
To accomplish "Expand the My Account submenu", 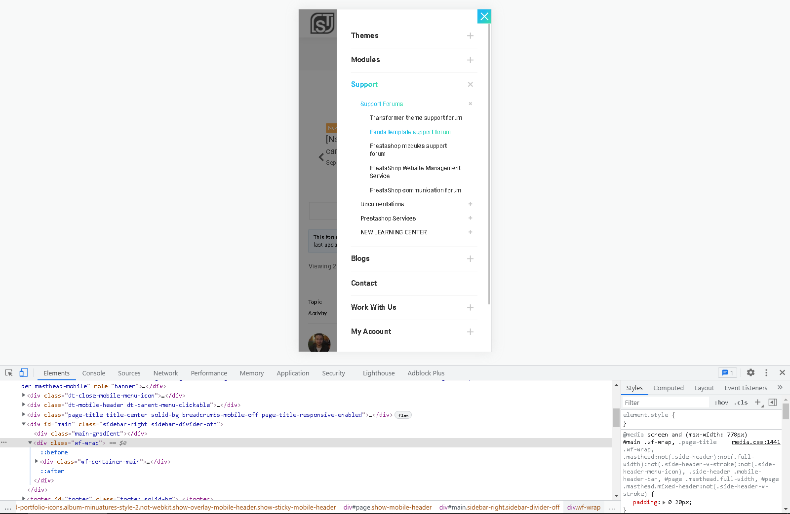I will point(470,331).
